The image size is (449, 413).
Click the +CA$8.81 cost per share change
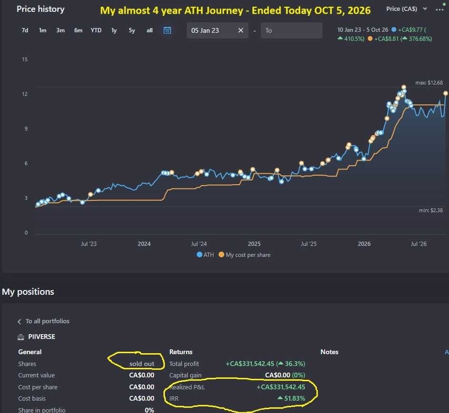pos(386,39)
